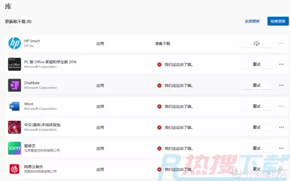
Task: Click the 中文(简体)本地体验包 icon
Action: tap(14, 127)
